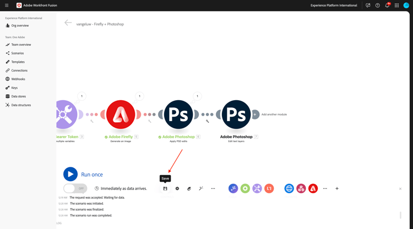Click the scenario title vangeluw - Firefly + Photoshop
The width and height of the screenshot is (413, 229).
[x=100, y=24]
